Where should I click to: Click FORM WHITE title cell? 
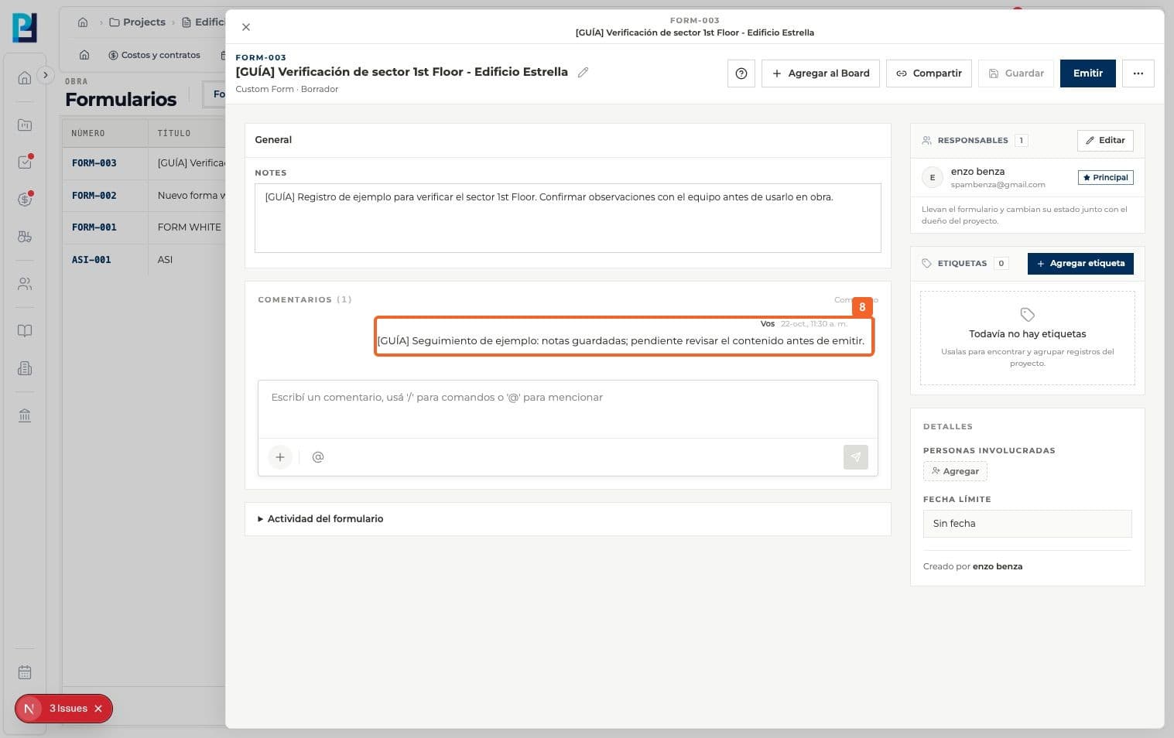pyautogui.click(x=190, y=227)
